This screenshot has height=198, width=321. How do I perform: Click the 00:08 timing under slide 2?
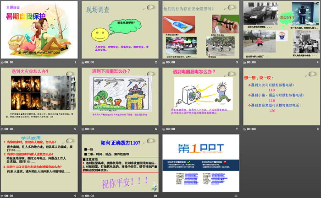[90, 62]
